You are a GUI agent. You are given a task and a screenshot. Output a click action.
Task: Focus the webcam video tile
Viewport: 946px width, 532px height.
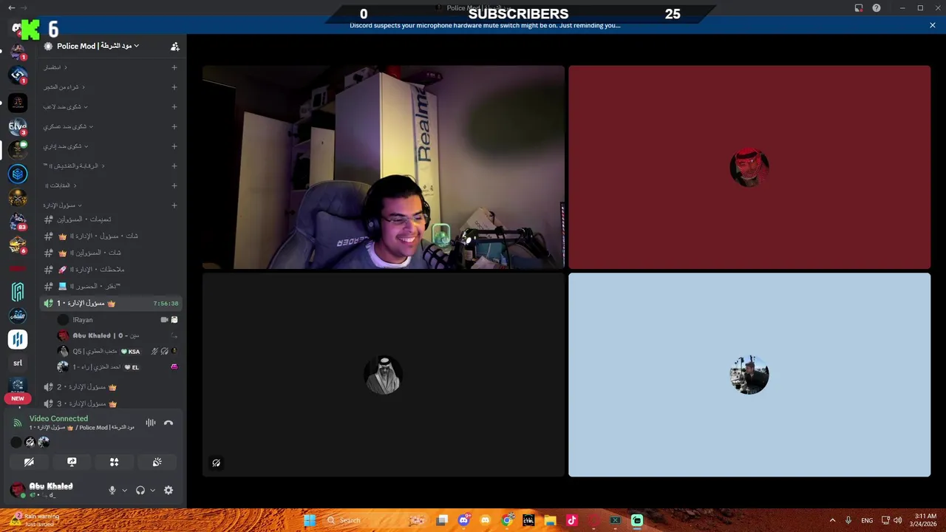click(384, 167)
